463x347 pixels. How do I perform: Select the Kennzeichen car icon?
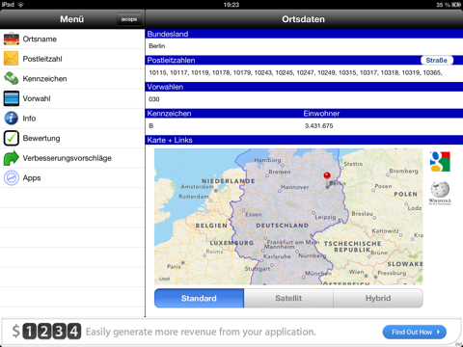click(x=12, y=79)
